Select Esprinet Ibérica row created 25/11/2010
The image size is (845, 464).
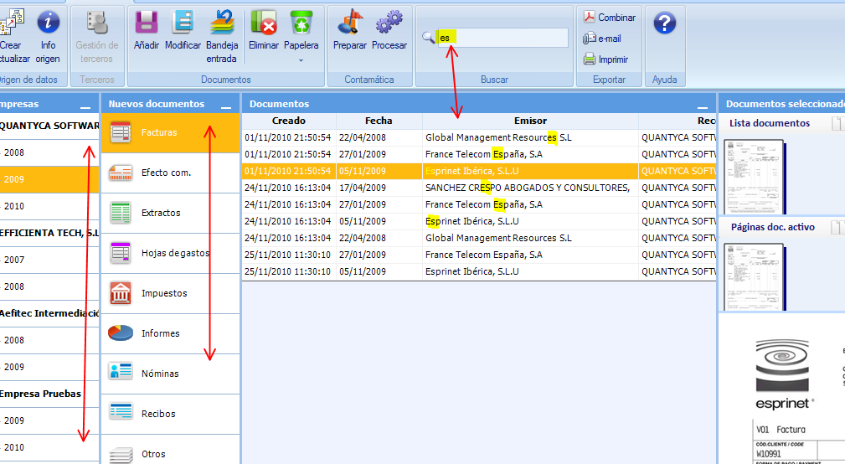pos(479,271)
